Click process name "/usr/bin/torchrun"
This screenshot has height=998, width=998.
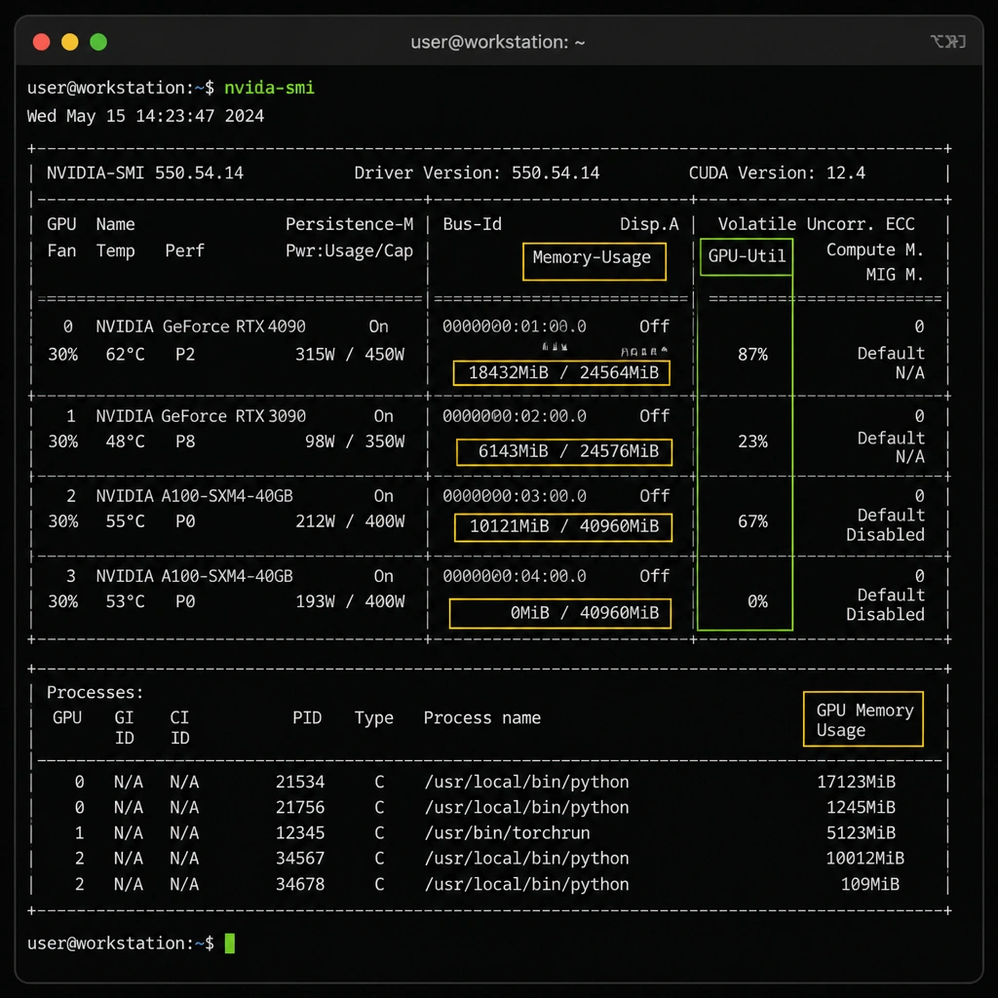coord(507,832)
